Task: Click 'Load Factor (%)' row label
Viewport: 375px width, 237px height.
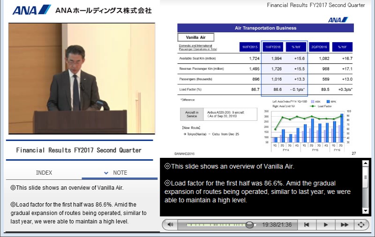Action: tap(190, 89)
